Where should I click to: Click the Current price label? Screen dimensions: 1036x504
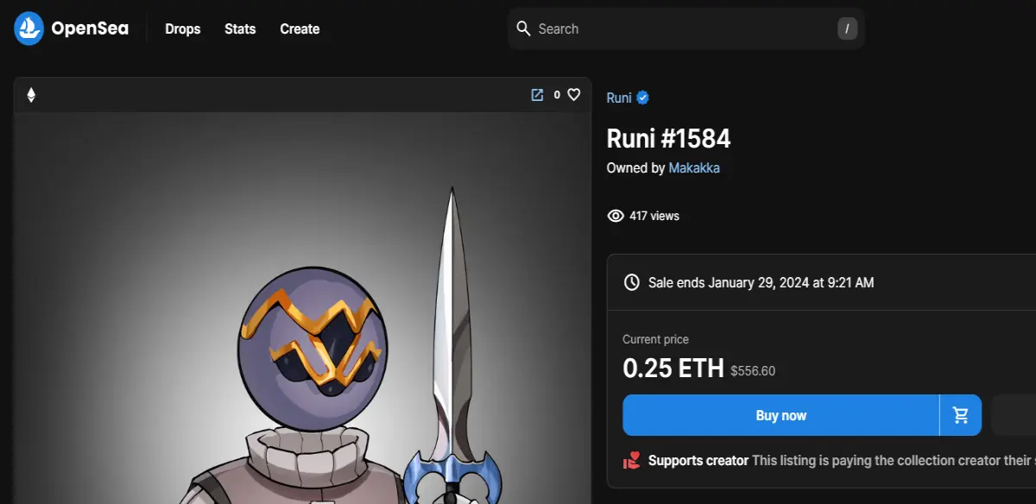pos(656,339)
